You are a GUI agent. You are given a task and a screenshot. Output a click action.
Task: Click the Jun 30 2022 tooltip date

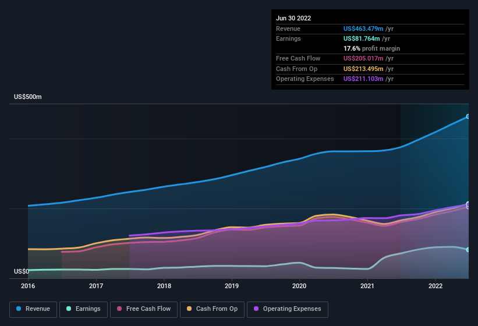[x=293, y=18]
